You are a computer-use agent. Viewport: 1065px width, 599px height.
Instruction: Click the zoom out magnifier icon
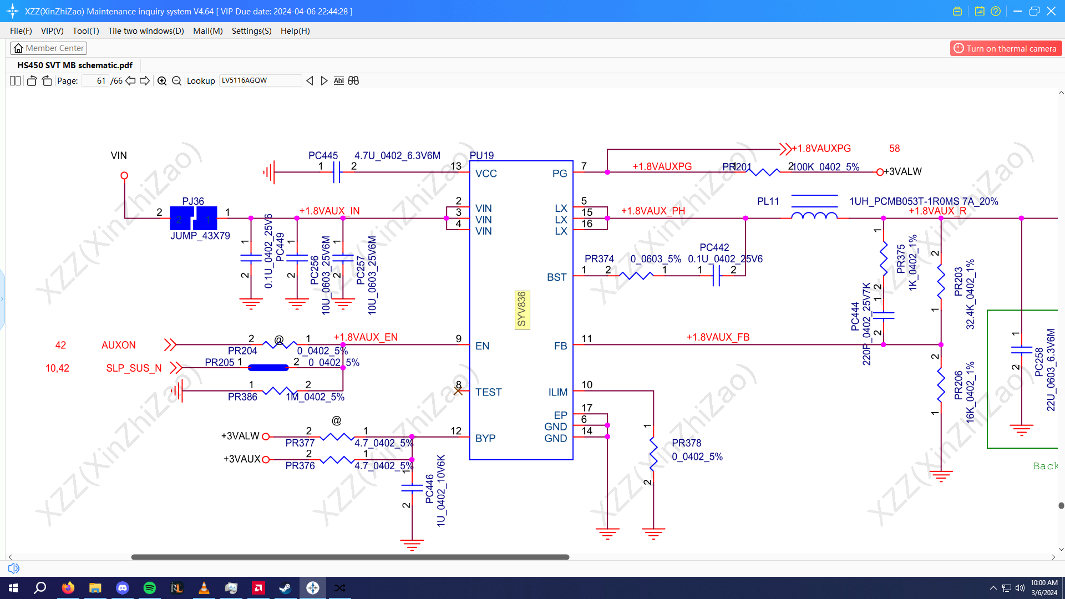(x=176, y=81)
